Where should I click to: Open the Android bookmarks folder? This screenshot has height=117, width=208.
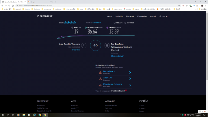click(x=17, y=9)
